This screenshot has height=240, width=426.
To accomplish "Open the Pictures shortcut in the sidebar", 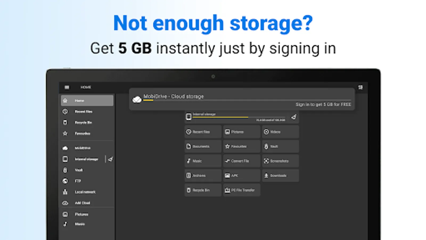I will [x=87, y=214].
